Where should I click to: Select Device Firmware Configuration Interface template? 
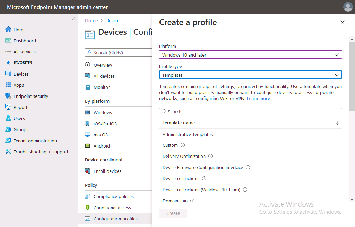[x=250, y=168]
